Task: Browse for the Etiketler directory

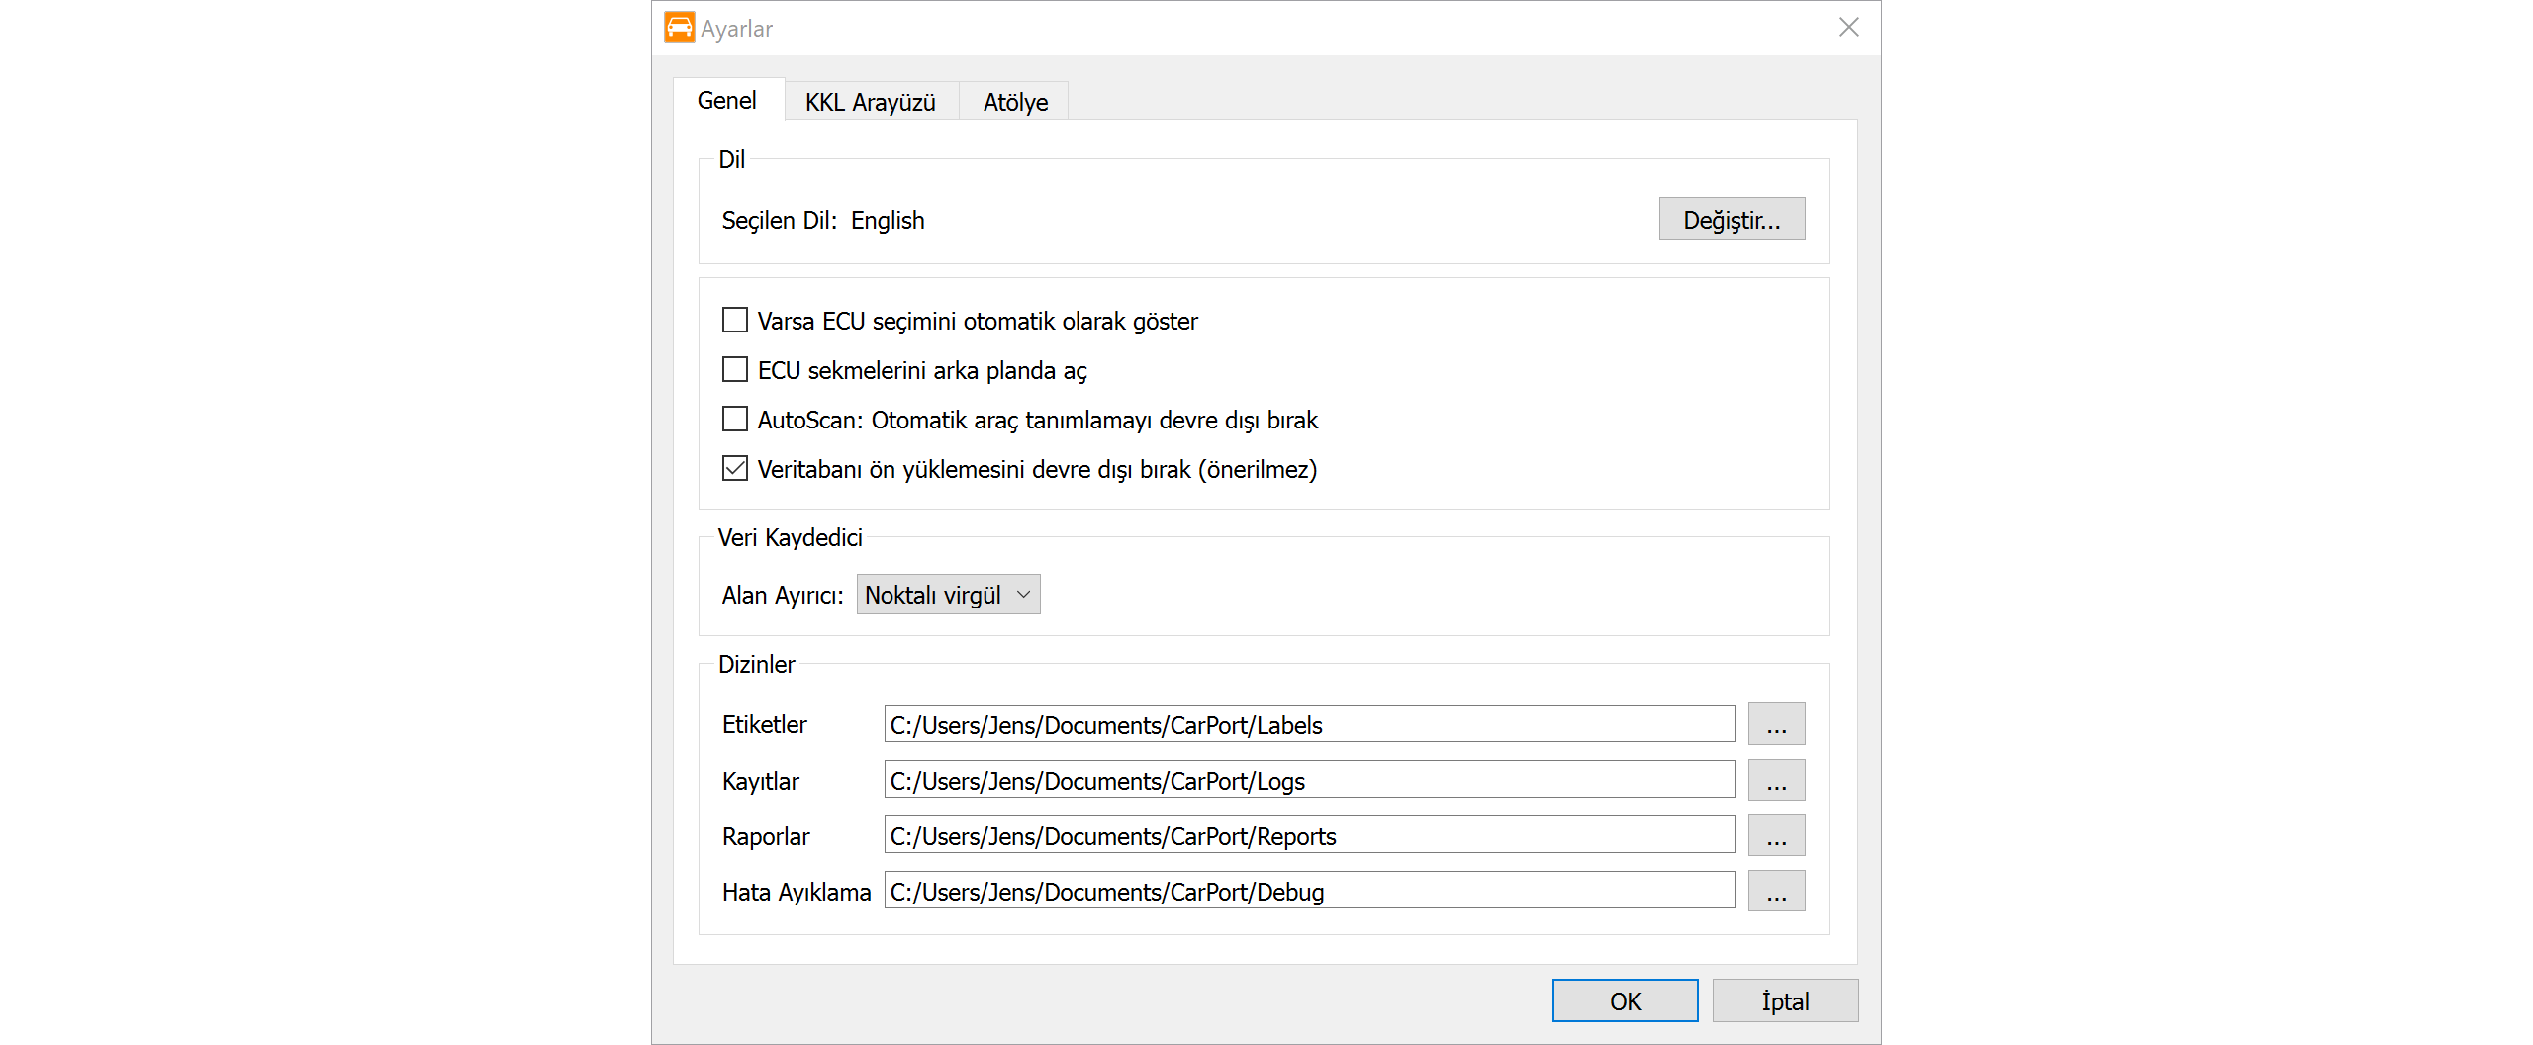Action: pyautogui.click(x=1776, y=724)
